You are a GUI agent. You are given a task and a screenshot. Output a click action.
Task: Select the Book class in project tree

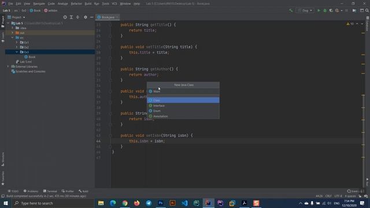[x=30, y=57]
